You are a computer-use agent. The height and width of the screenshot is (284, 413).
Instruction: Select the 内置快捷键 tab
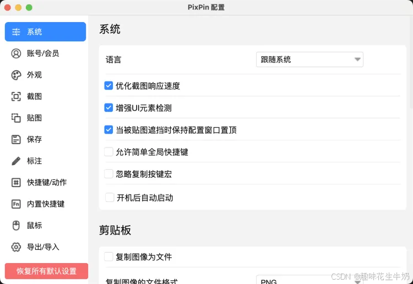46,204
